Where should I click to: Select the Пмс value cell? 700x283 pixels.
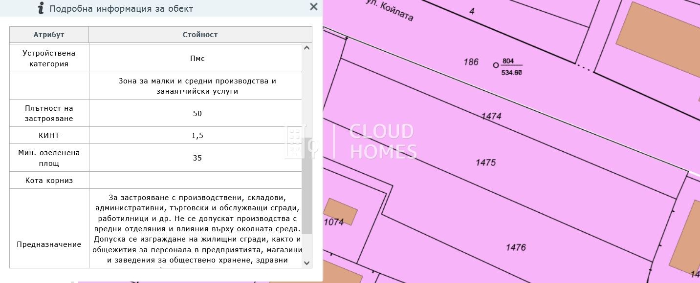click(196, 58)
